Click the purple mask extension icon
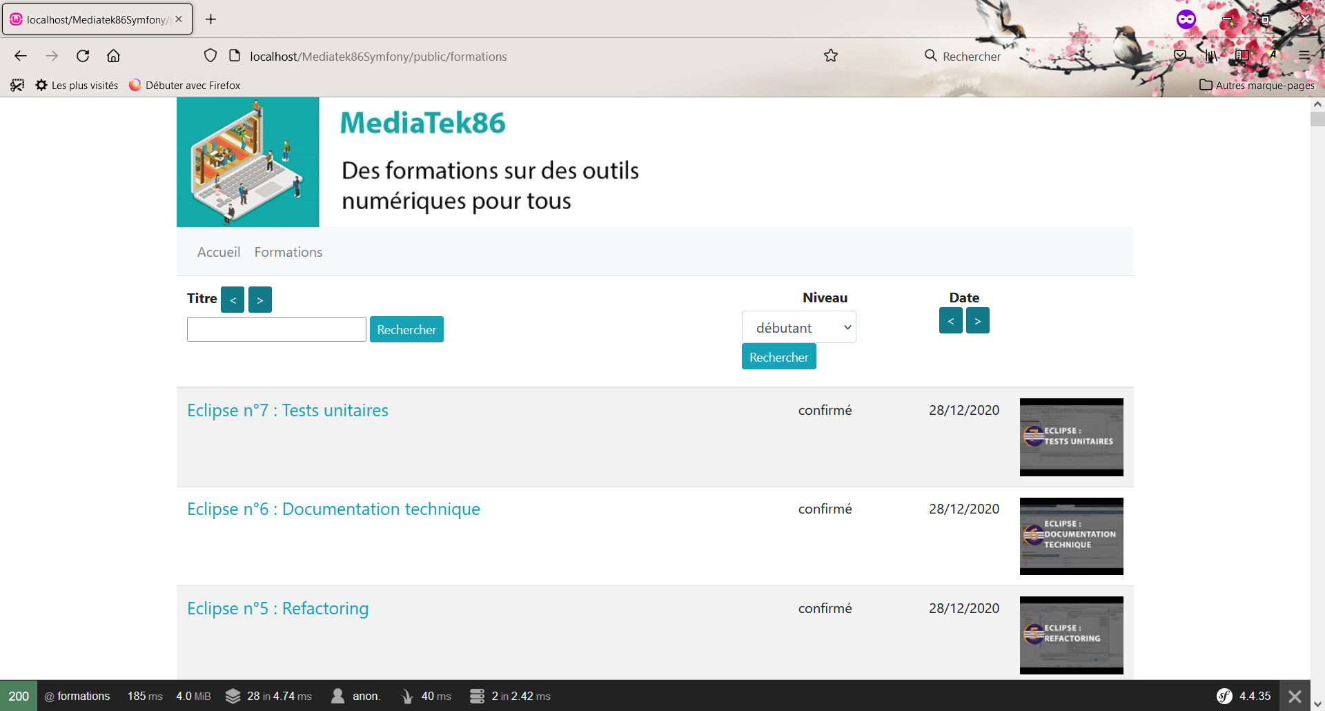 [x=1186, y=19]
